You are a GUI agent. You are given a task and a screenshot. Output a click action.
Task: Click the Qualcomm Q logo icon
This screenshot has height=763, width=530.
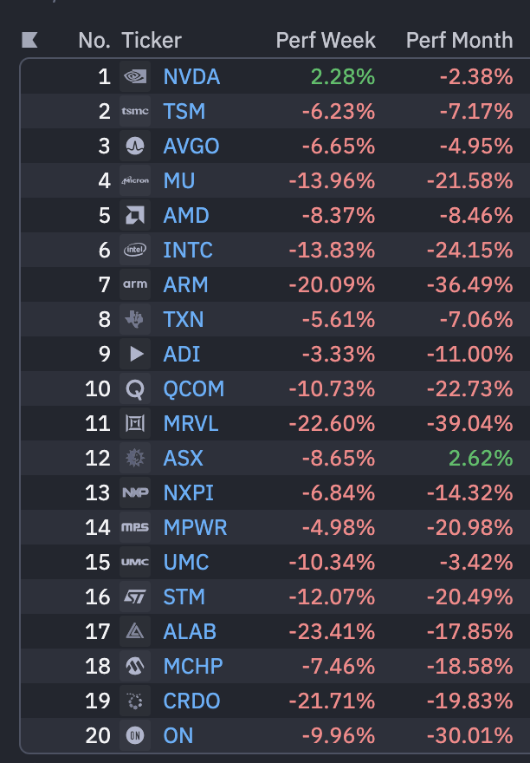pyautogui.click(x=135, y=388)
